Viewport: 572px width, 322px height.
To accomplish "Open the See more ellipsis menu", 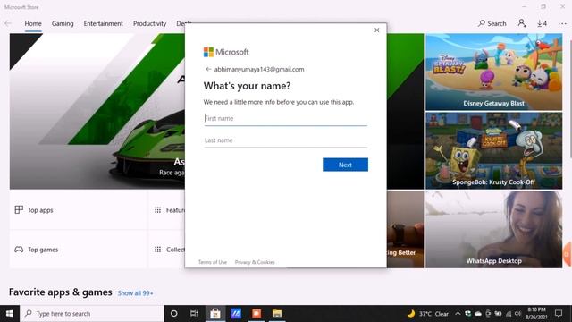I will point(562,24).
